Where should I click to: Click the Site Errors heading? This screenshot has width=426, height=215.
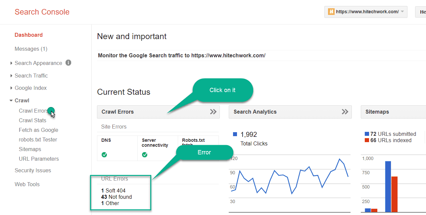(x=114, y=127)
